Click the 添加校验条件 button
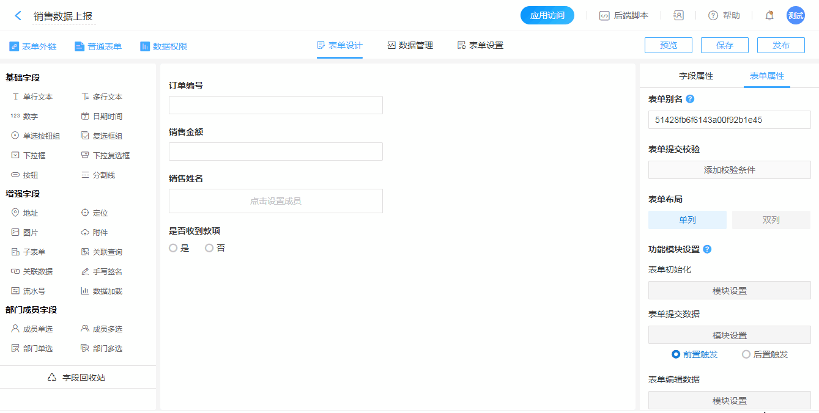The height and width of the screenshot is (413, 819). click(729, 170)
